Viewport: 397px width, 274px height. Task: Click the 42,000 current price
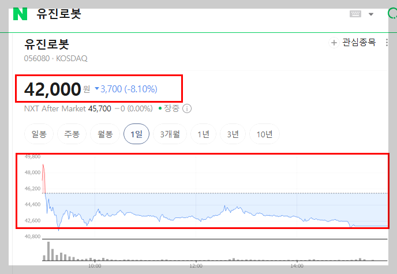(x=53, y=89)
